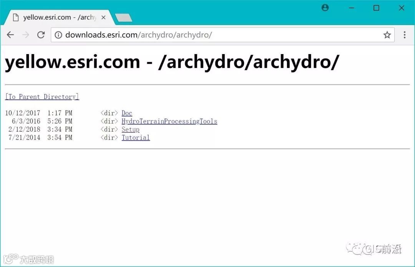Open the HydroTerrainProcessingTools directory
The width and height of the screenshot is (415, 267).
click(x=169, y=121)
